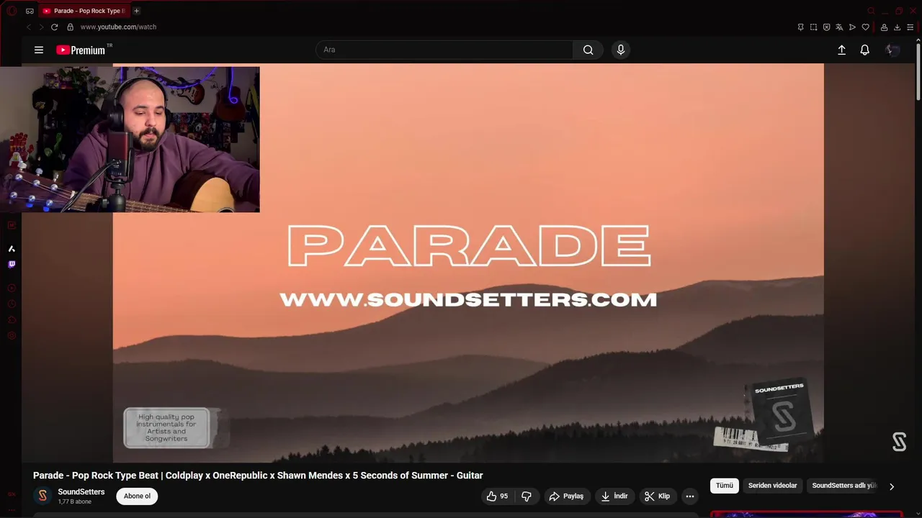Image resolution: width=922 pixels, height=518 pixels.
Task: Go forward with the browser forward arrow
Action: (x=41, y=27)
